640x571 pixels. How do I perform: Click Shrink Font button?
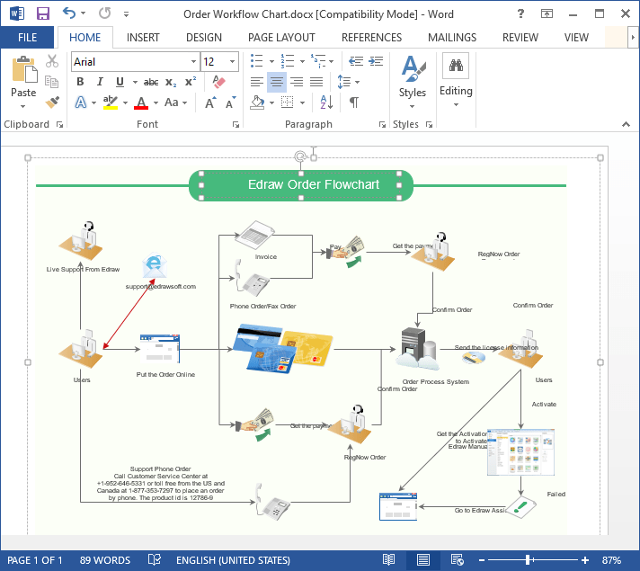click(x=231, y=103)
